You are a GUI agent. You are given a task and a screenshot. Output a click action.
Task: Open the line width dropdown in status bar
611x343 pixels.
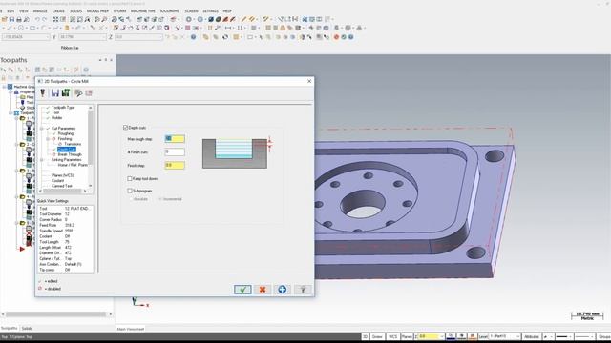571,336
